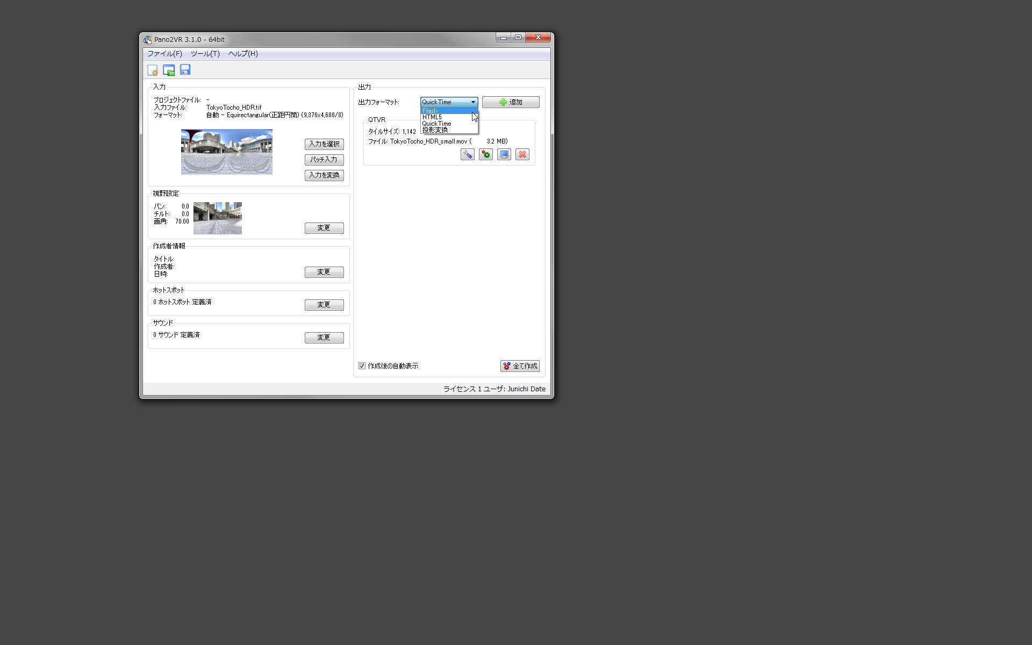1032x645 pixels.
Task: Open the ツール(T) menu
Action: tap(205, 54)
